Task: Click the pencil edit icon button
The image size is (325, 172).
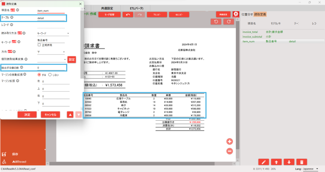Action: 264,162
